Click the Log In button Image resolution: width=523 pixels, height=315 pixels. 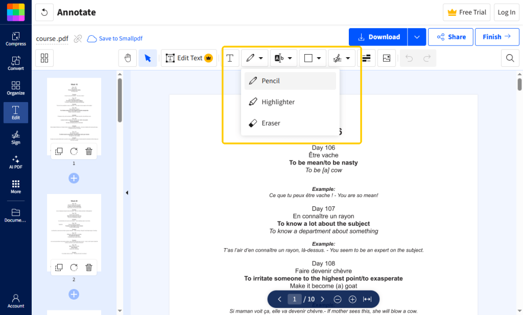click(x=506, y=12)
